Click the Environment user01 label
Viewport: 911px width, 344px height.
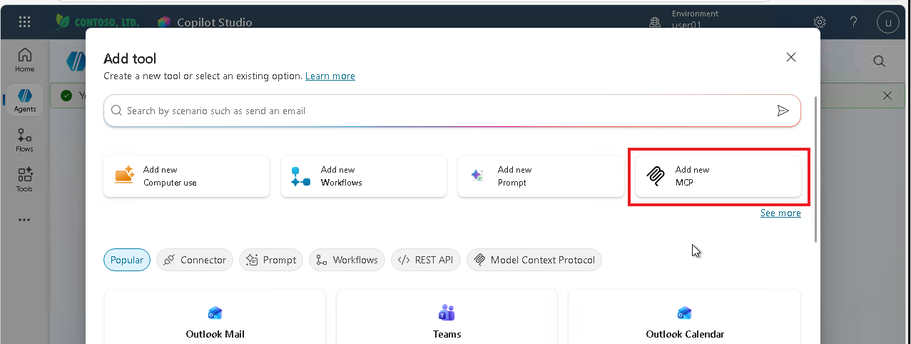[696, 19]
